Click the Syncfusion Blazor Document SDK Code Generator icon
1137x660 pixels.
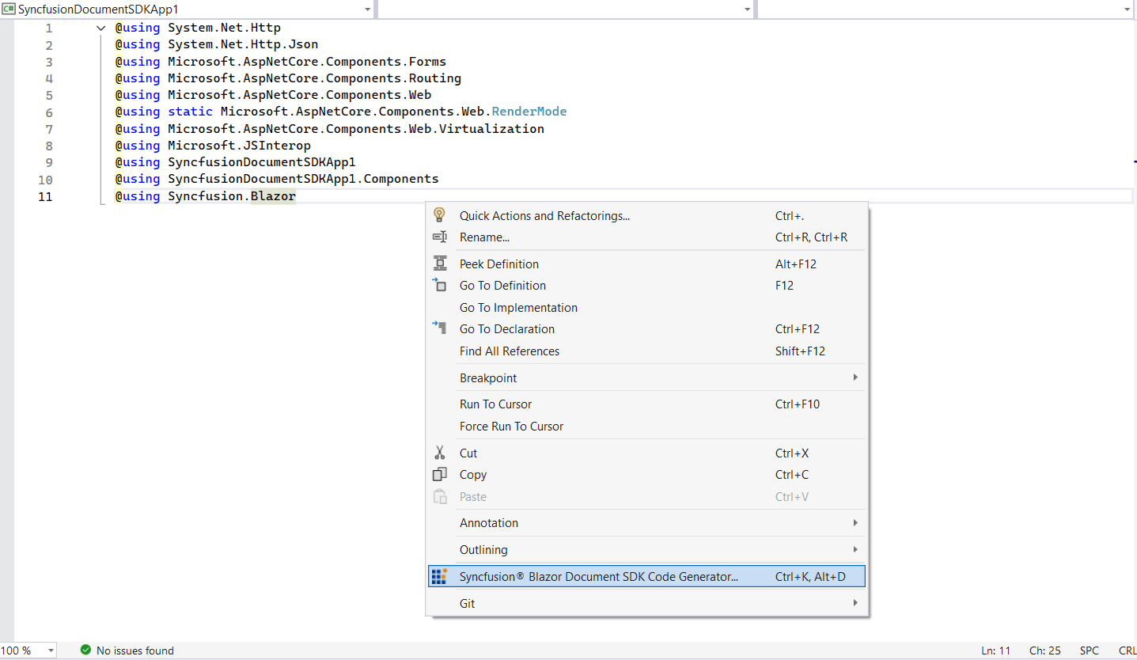(440, 576)
